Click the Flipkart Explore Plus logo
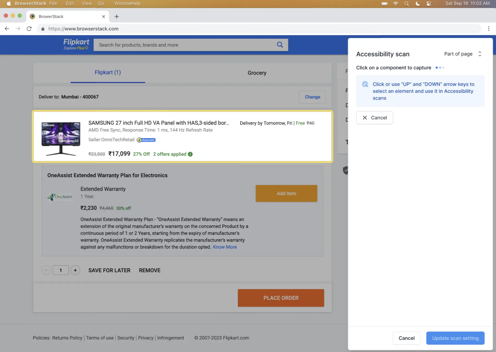This screenshot has width=496, height=352. point(76,44)
